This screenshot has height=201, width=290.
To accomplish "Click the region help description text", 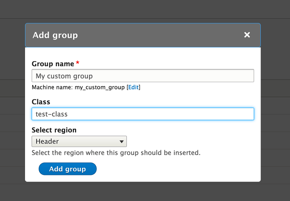I will pyautogui.click(x=116, y=153).
